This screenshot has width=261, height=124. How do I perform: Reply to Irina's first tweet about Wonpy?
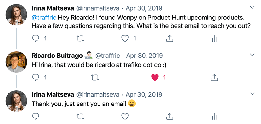click(35, 39)
